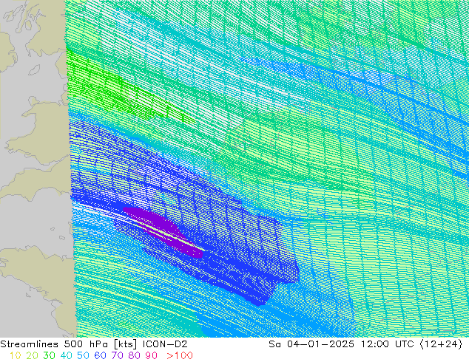
Task: Click the '12:00 UTC' time text
Action: coord(387,344)
